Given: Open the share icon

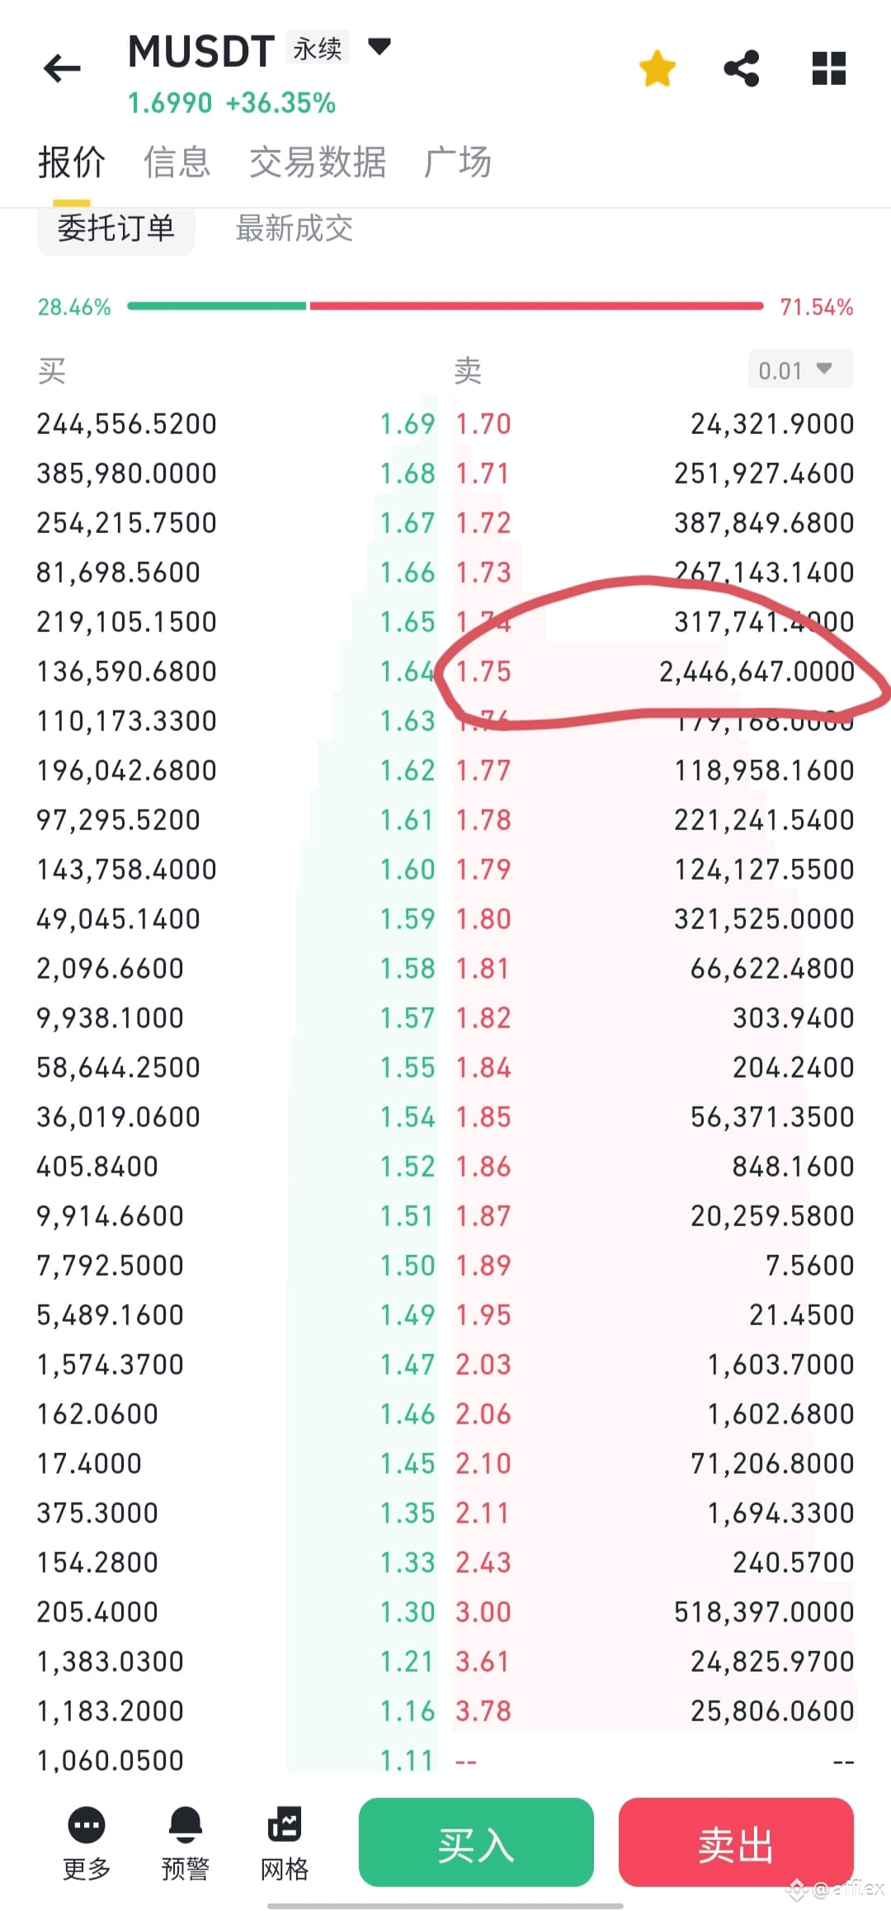Looking at the screenshot, I should (x=742, y=68).
